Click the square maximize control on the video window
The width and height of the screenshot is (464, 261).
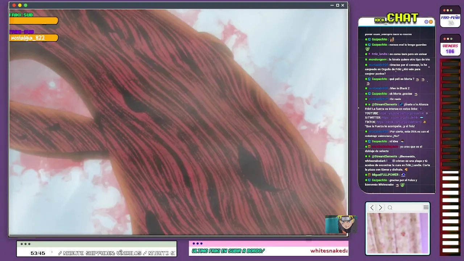coord(337,5)
